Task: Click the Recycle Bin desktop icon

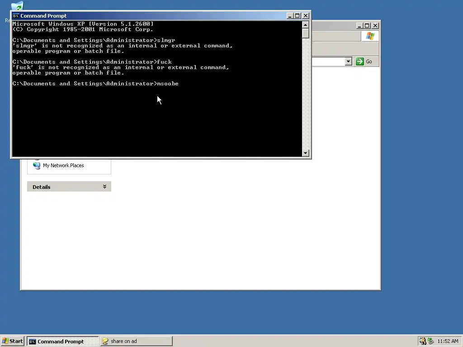Action: click(x=17, y=5)
